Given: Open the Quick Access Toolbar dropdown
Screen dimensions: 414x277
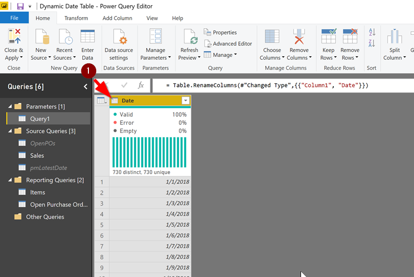Looking at the screenshot, I should (x=30, y=6).
